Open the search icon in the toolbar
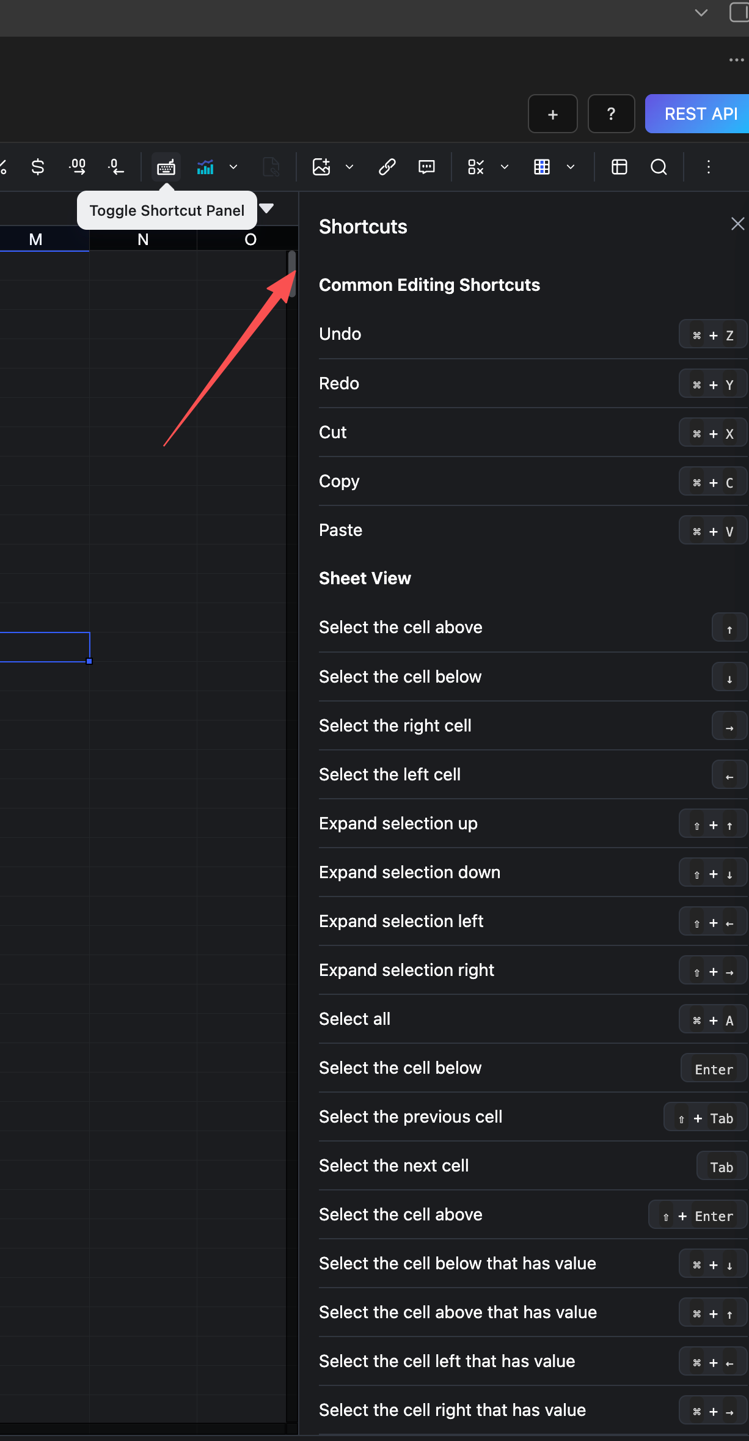The height and width of the screenshot is (1441, 749). pyautogui.click(x=659, y=167)
